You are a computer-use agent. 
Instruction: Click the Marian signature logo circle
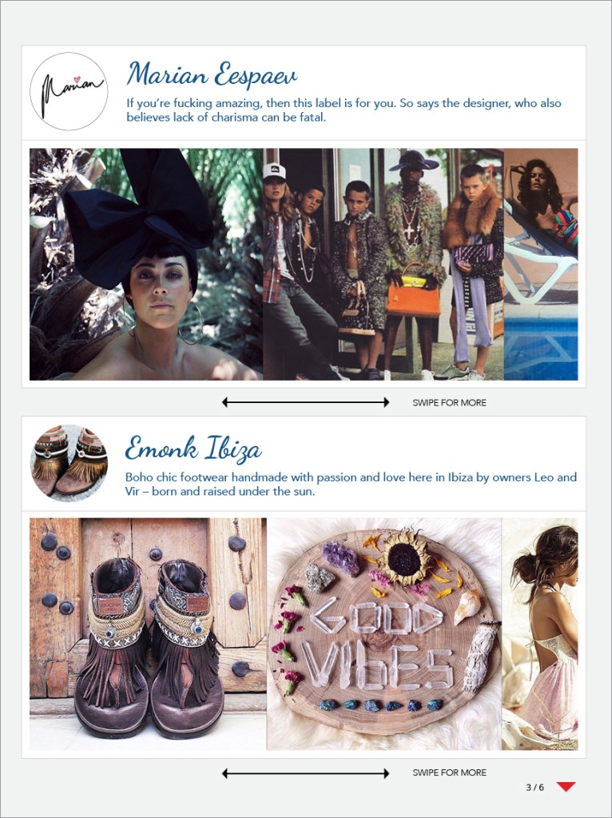click(69, 91)
